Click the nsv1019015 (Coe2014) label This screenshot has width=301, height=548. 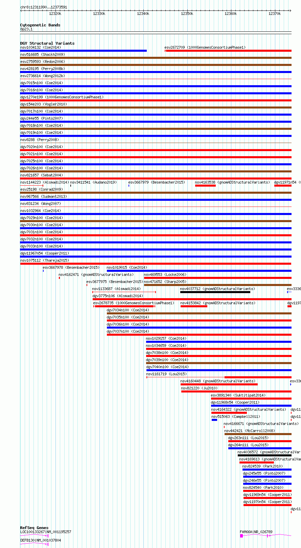pyautogui.click(x=127, y=267)
